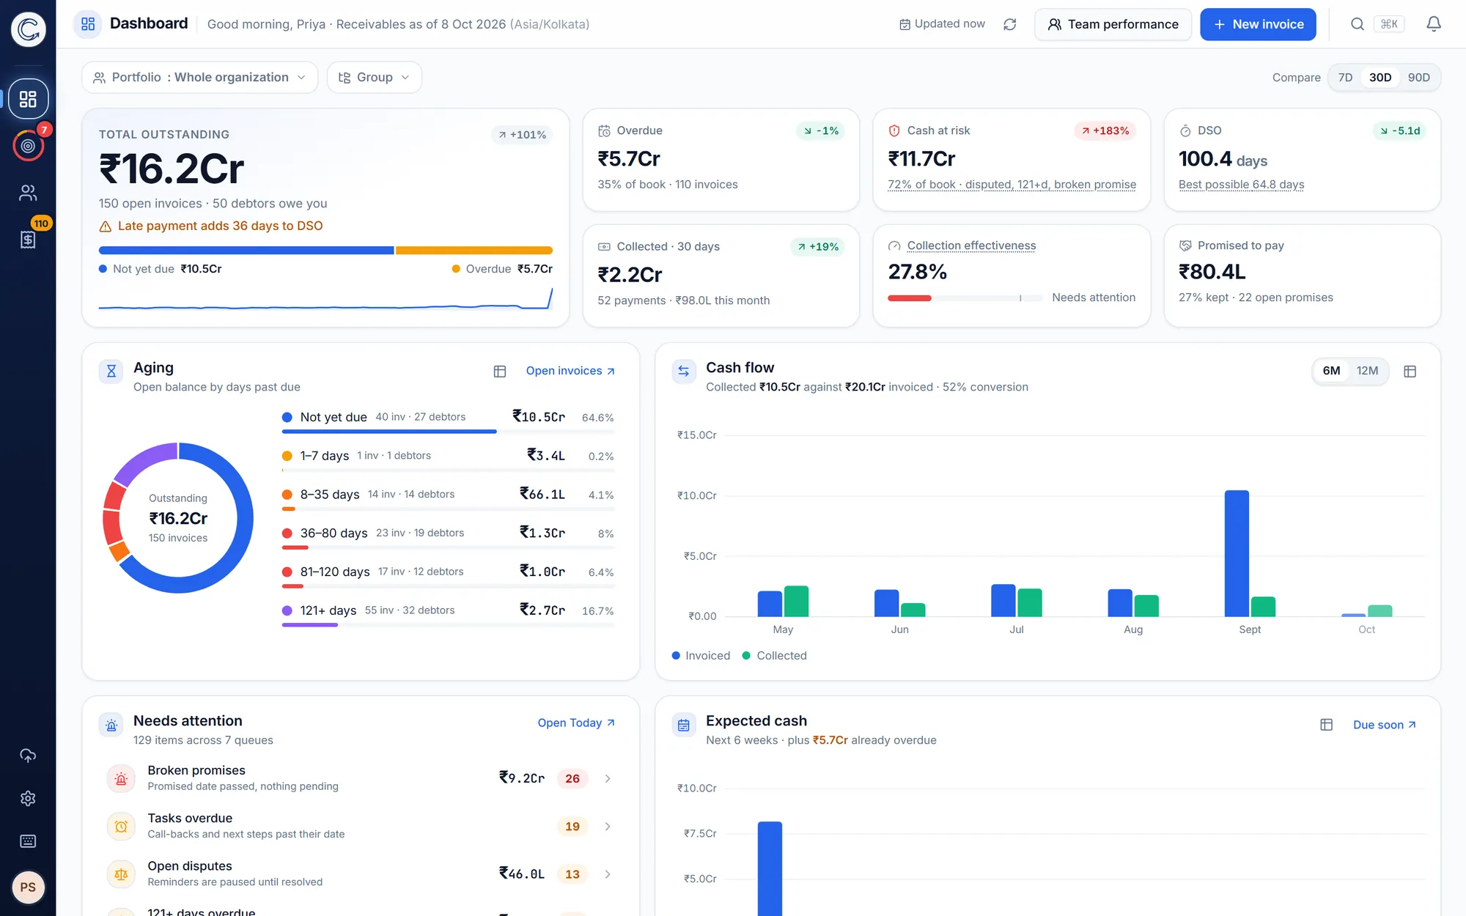
Task: Open the Group dropdown
Action: click(x=374, y=78)
